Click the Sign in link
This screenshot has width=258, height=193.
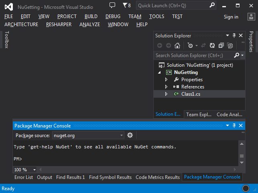[231, 17]
